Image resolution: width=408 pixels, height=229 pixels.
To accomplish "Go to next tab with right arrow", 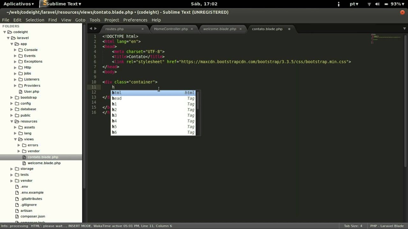I will pos(95,29).
